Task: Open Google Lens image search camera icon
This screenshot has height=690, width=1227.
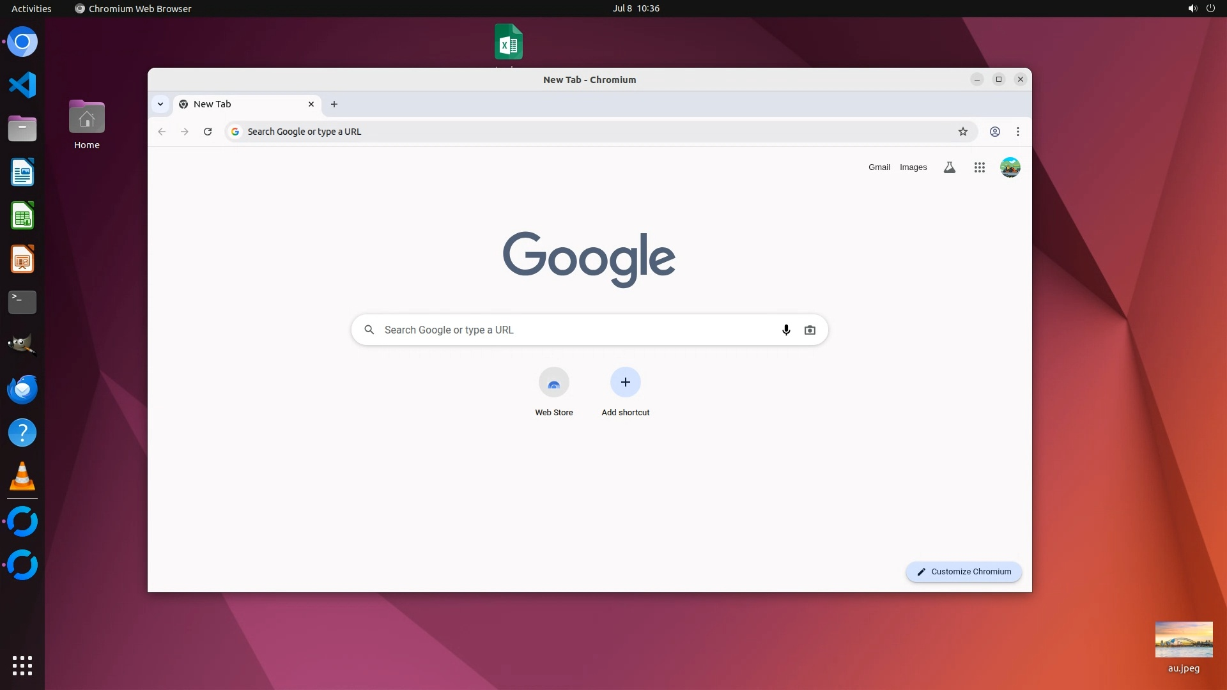Action: [810, 330]
